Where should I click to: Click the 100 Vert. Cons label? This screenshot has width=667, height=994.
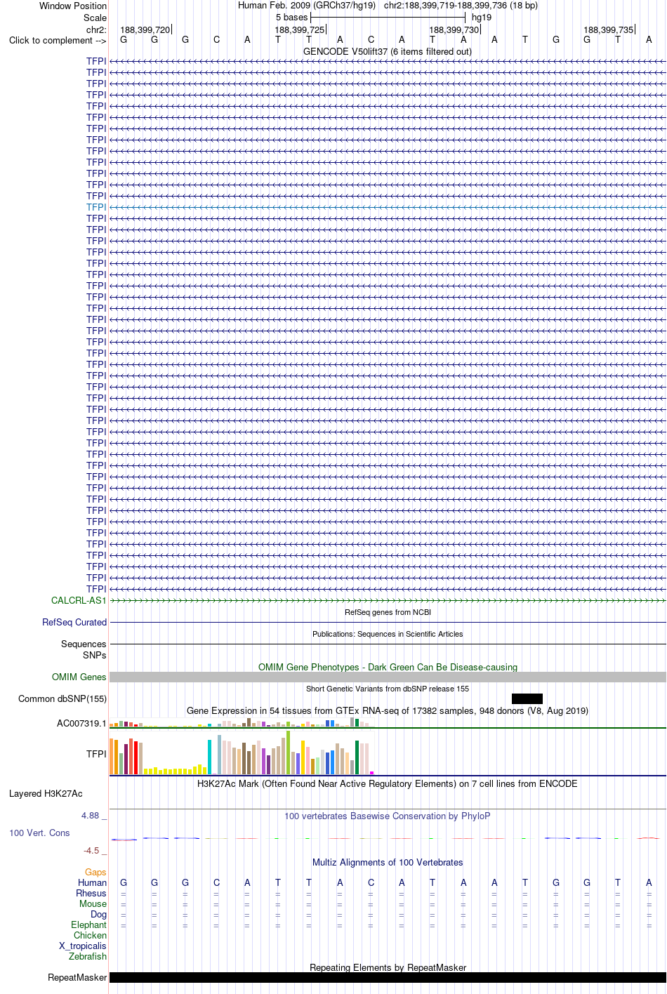tap(39, 833)
